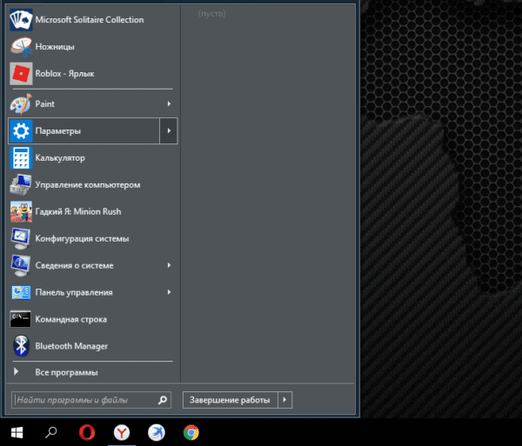Select Microsoft Solitaire Collection entry
The width and height of the screenshot is (522, 446).
92,20
